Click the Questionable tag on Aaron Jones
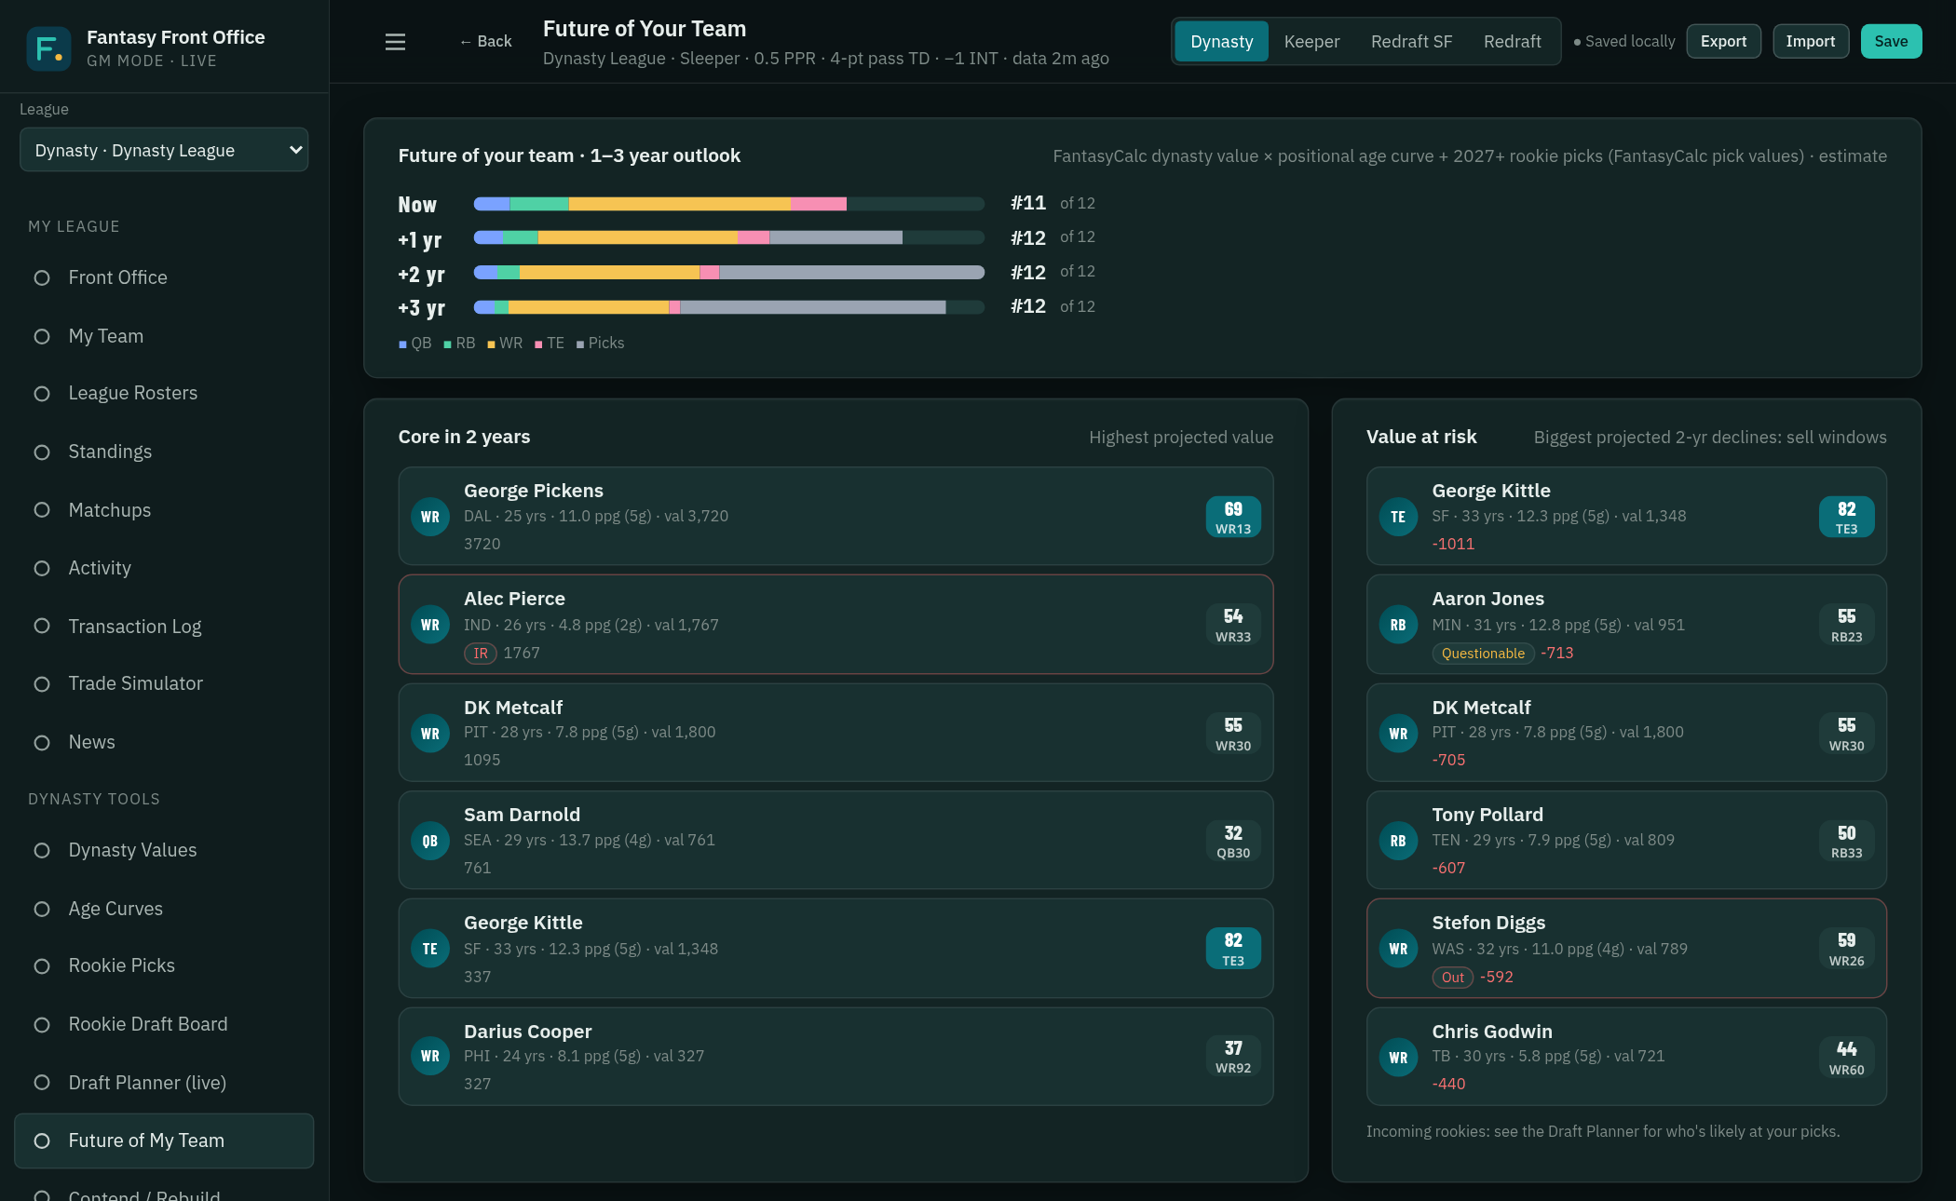The image size is (1956, 1201). [x=1483, y=654]
